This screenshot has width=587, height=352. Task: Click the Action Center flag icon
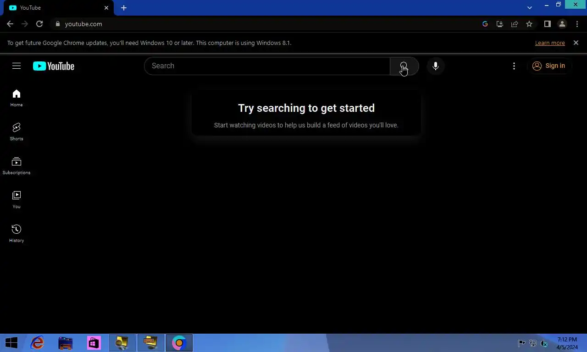tap(522, 343)
